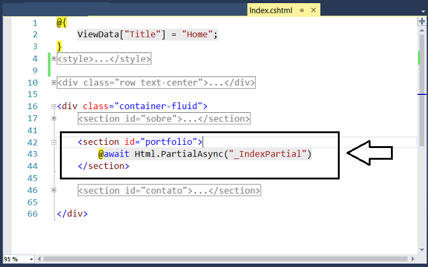Click the closing Razor brace on line 3
Viewport: 428px width, 267px height.
click(x=59, y=47)
